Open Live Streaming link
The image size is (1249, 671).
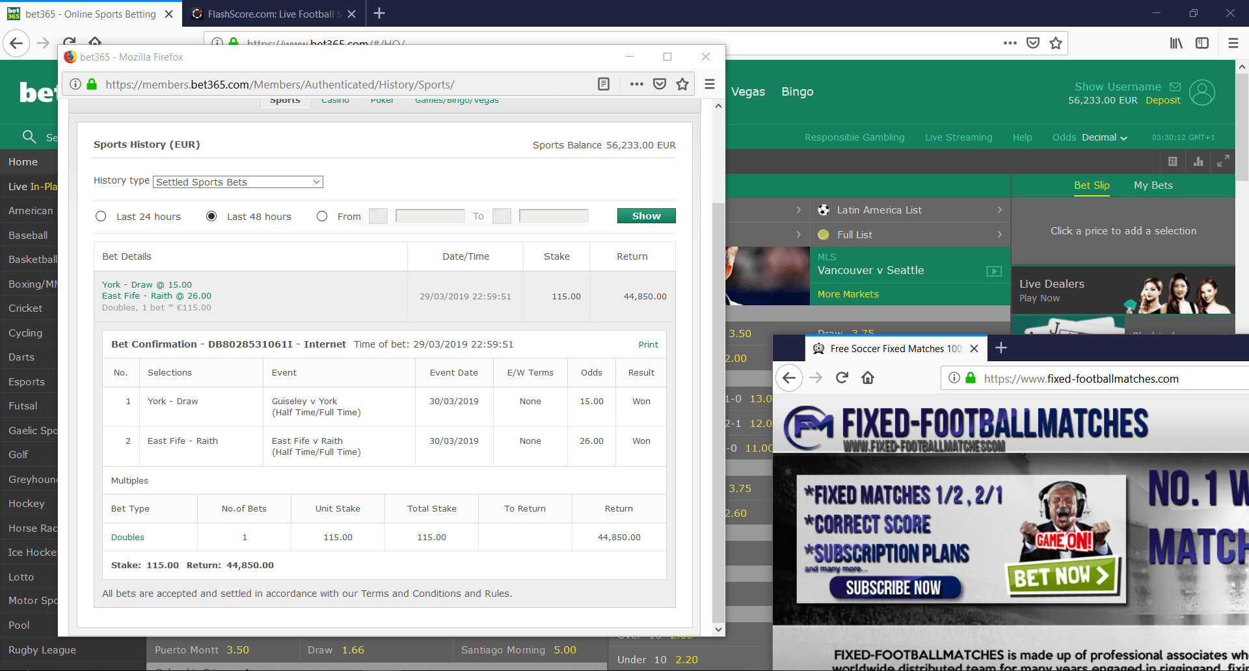click(958, 137)
